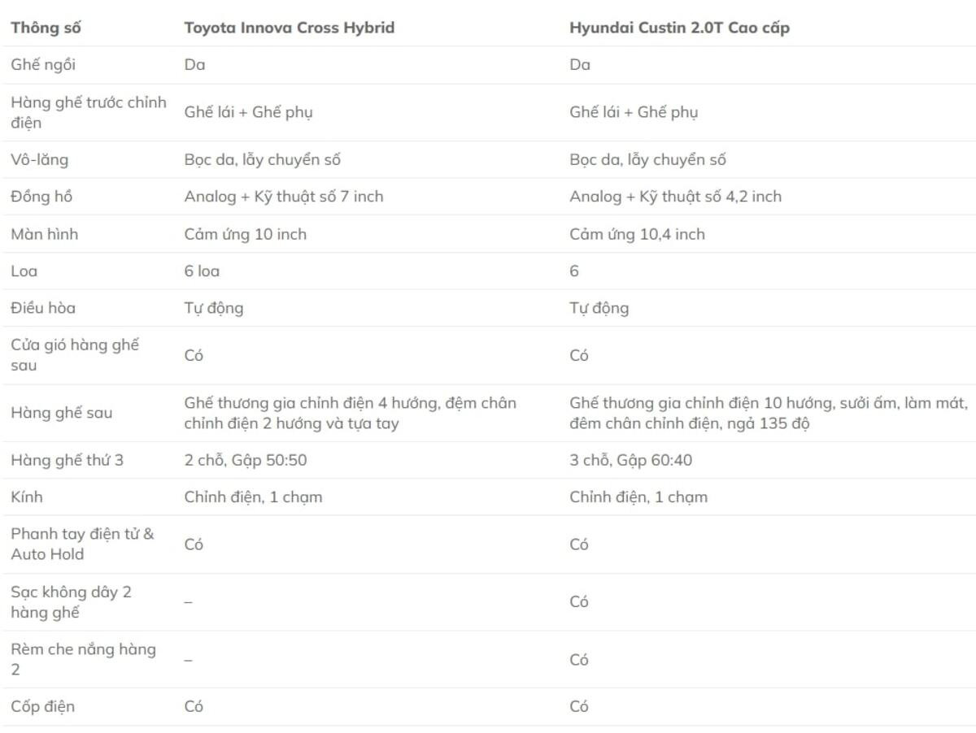
Task: Click the Hyundai Custin 2.0T Cao cấp header
Action: [679, 28]
